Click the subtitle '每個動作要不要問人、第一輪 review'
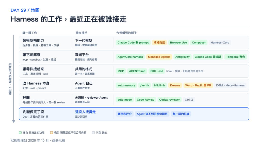The height and width of the screenshot is (146, 260). (x=44, y=102)
